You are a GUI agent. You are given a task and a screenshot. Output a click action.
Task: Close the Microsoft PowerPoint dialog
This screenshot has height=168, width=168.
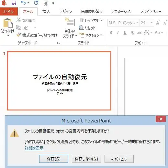pos(161,119)
